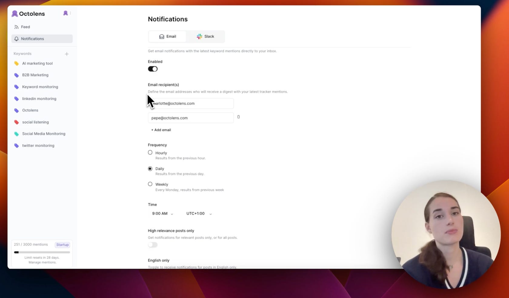Click the Add email button
Screen dimensions: 509x298
tap(161, 130)
